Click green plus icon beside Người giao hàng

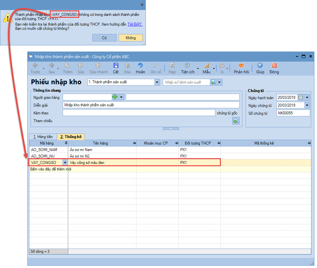[x=115, y=97]
